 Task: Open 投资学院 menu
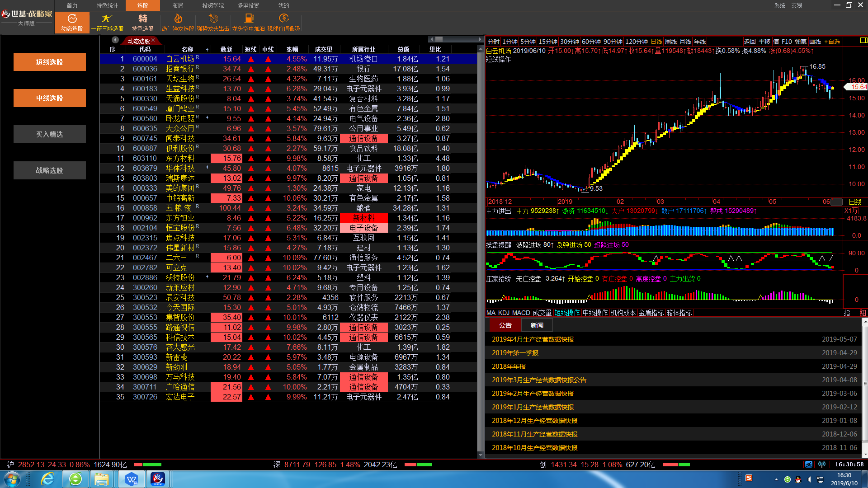tap(213, 5)
